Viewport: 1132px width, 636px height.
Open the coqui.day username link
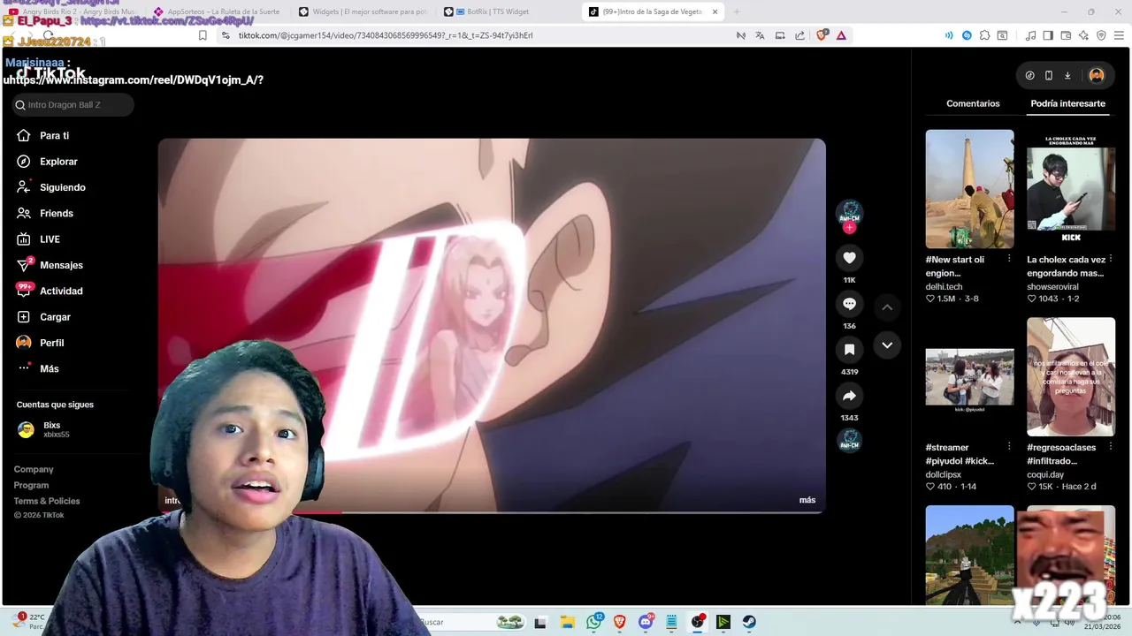pyautogui.click(x=1045, y=474)
